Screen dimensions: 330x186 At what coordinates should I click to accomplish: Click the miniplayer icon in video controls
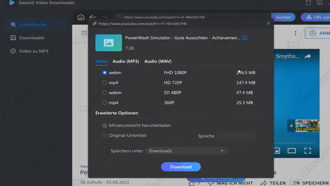coord(277,151)
